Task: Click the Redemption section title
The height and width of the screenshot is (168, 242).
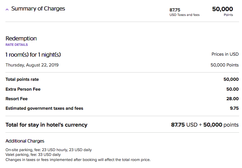Action: tap(21, 38)
